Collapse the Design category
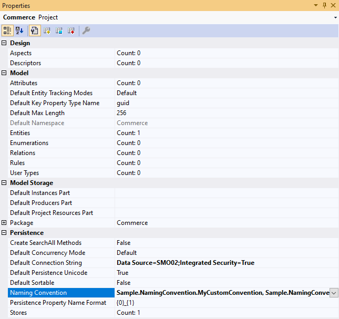339x319 pixels. pos(4,43)
